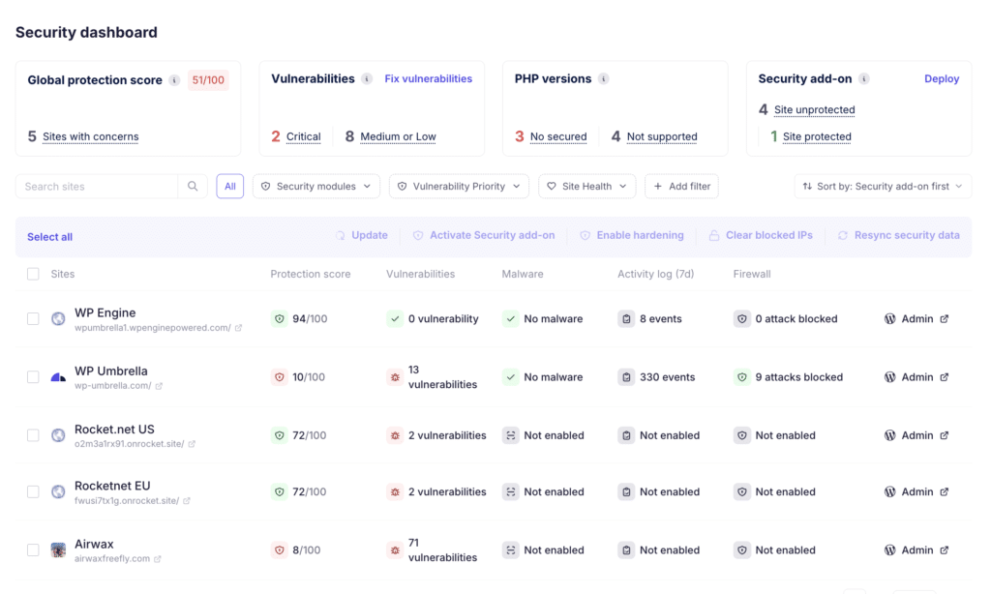The width and height of the screenshot is (991, 594).
Task: Toggle the header checkbox beside Sites
Action: point(33,274)
